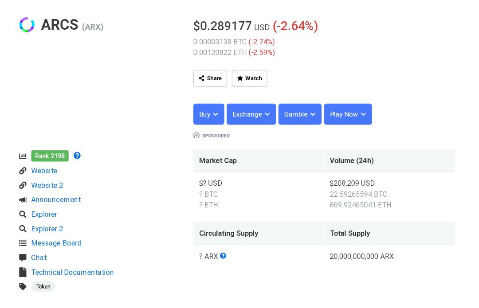The width and height of the screenshot is (479, 308).
Task: Open the Play Now dropdown
Action: (348, 114)
